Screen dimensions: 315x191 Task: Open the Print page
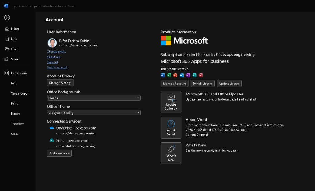(14, 103)
